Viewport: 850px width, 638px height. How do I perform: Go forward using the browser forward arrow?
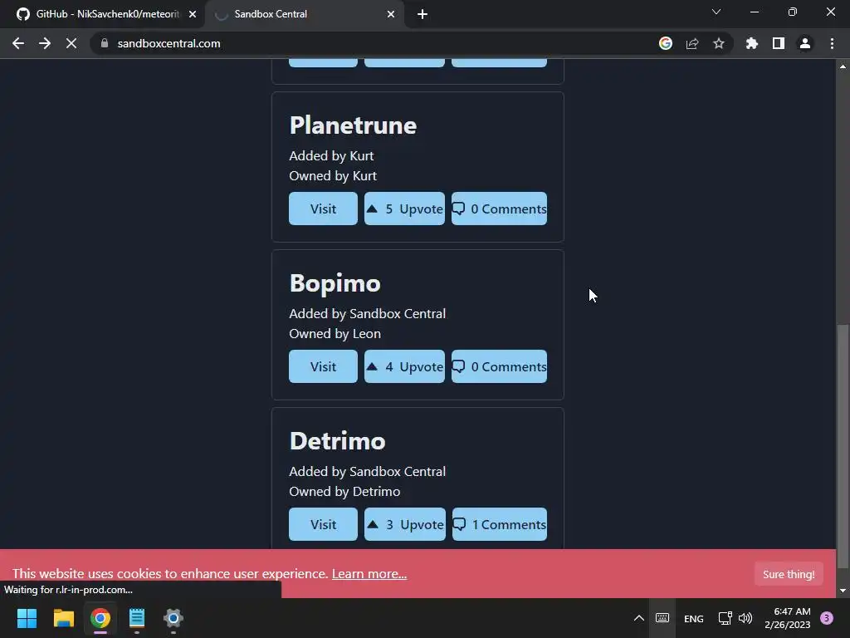(45, 43)
